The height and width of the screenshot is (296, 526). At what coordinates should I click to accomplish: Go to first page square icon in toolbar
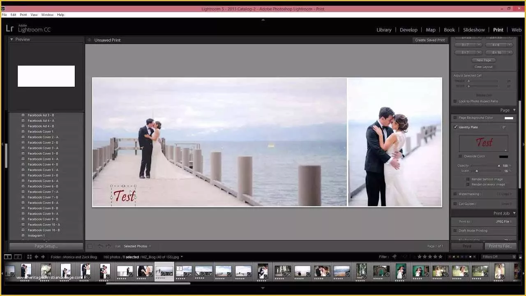tap(90, 246)
